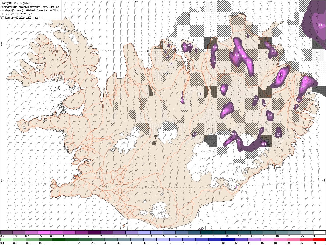Viewport: 326px width, 245px height.
Task: Click the 'rigning/skúrir' legend description line
Action: click(x=30, y=7)
